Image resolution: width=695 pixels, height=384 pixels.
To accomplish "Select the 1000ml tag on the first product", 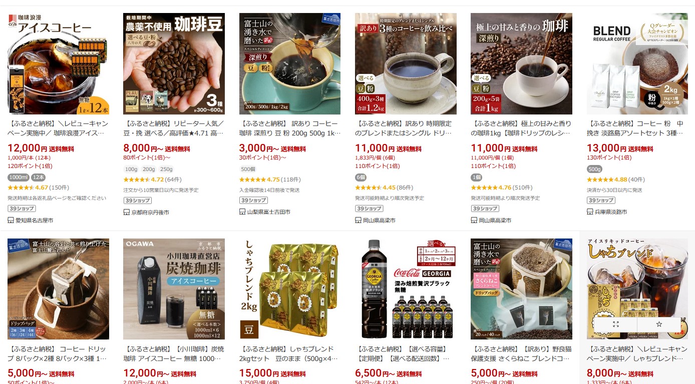I will tap(18, 177).
